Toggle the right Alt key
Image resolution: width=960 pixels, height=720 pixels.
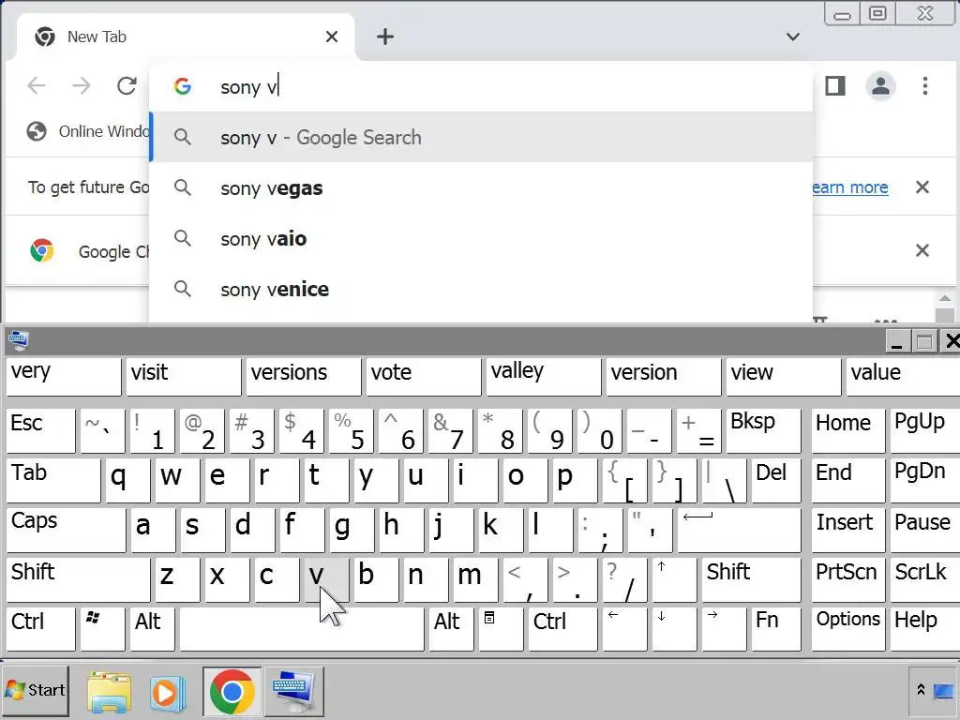(451, 629)
